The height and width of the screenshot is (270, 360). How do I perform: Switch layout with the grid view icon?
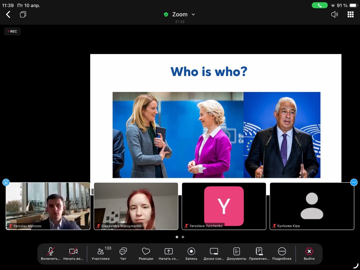coord(350,15)
